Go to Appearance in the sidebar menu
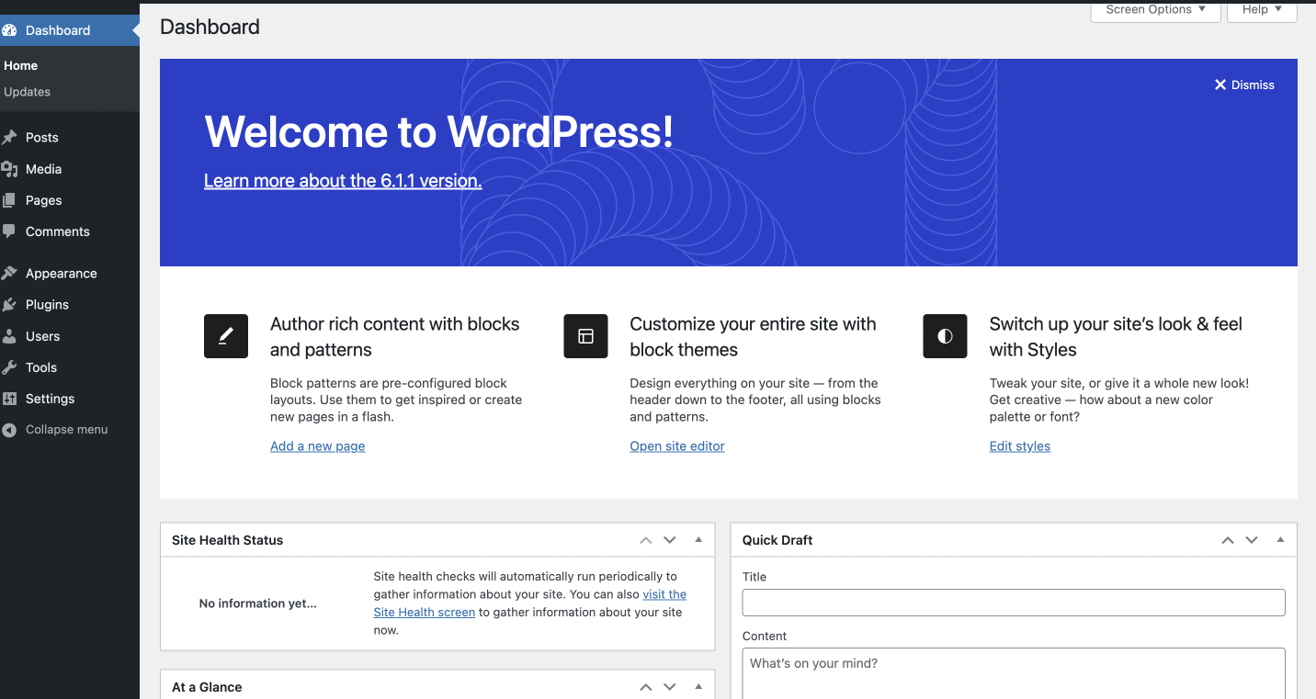 (62, 274)
